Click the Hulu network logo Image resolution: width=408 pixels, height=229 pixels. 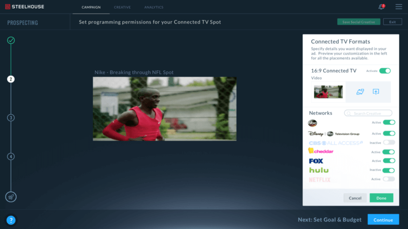tap(319, 170)
